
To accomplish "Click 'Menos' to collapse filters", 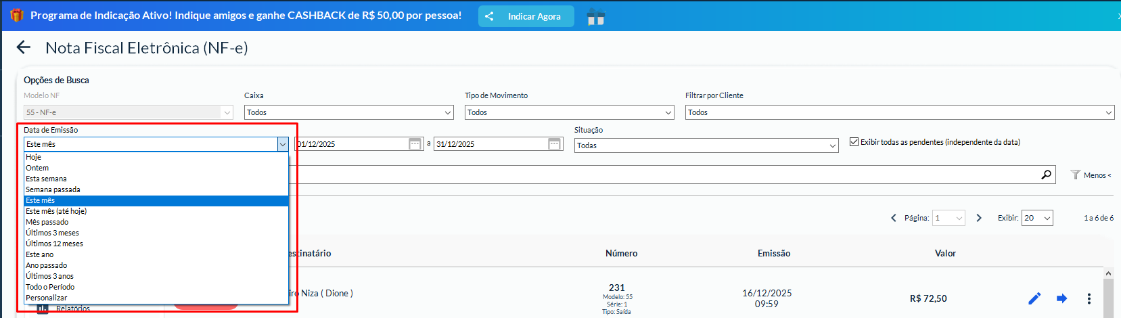I will pyautogui.click(x=1091, y=175).
